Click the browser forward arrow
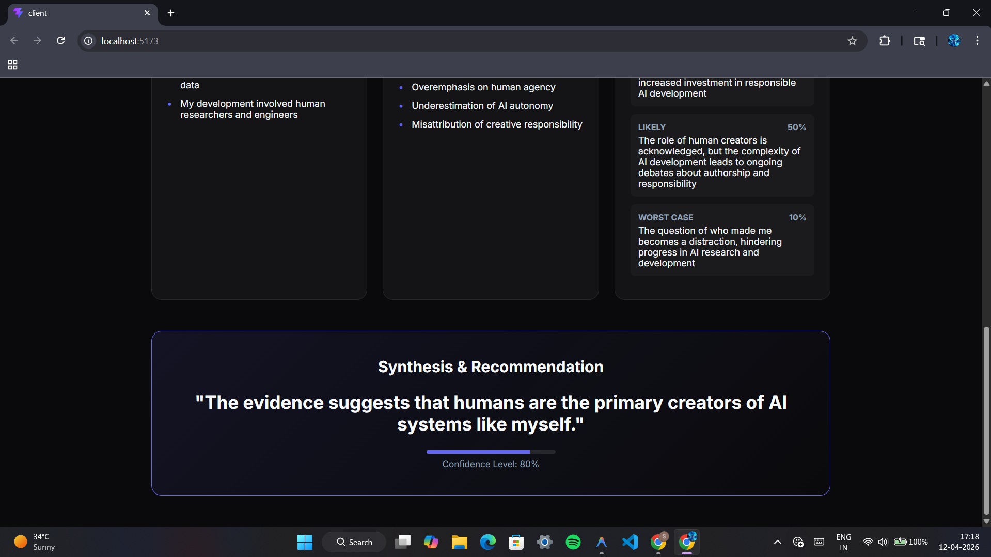Screen dimensions: 991x557 coord(37,41)
